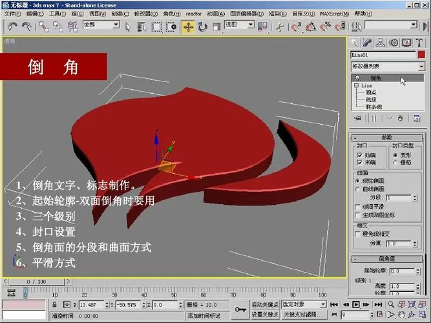Collapse the Parameters rollout

387,138
